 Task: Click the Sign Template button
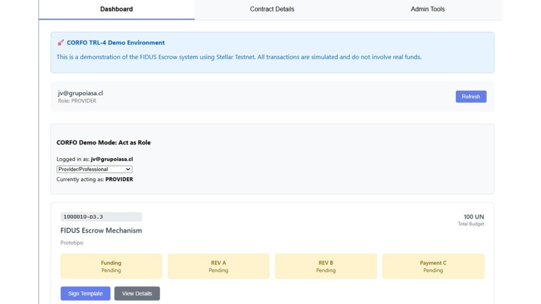click(85, 293)
